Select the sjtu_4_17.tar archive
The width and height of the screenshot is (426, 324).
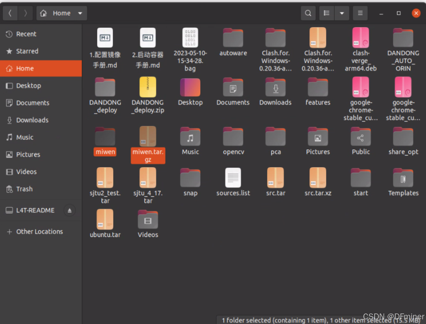coord(148,186)
